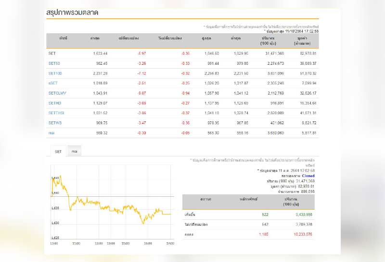Open the SETHD index link

coord(54,103)
